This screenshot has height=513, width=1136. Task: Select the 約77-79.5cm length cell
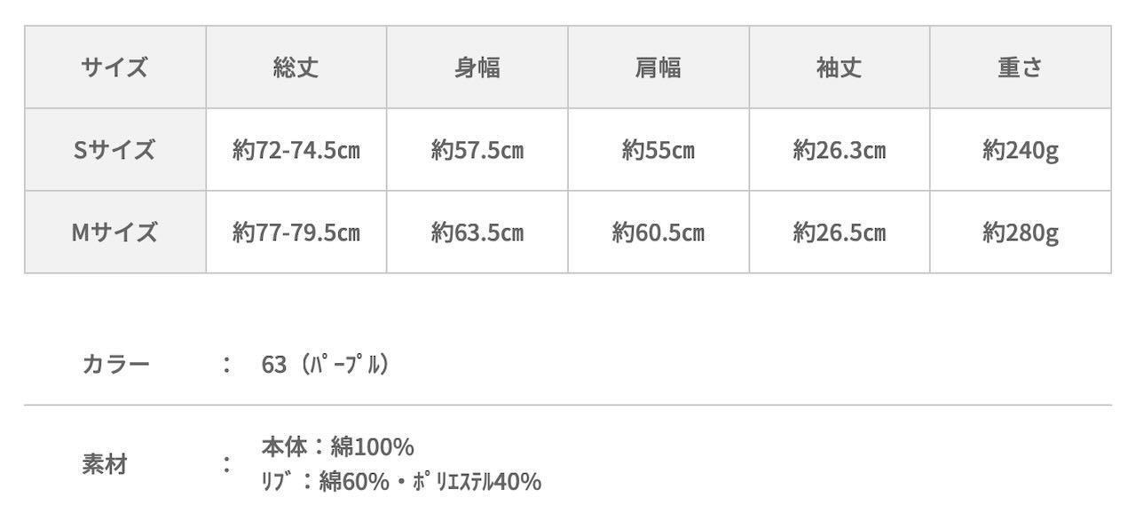[296, 233]
